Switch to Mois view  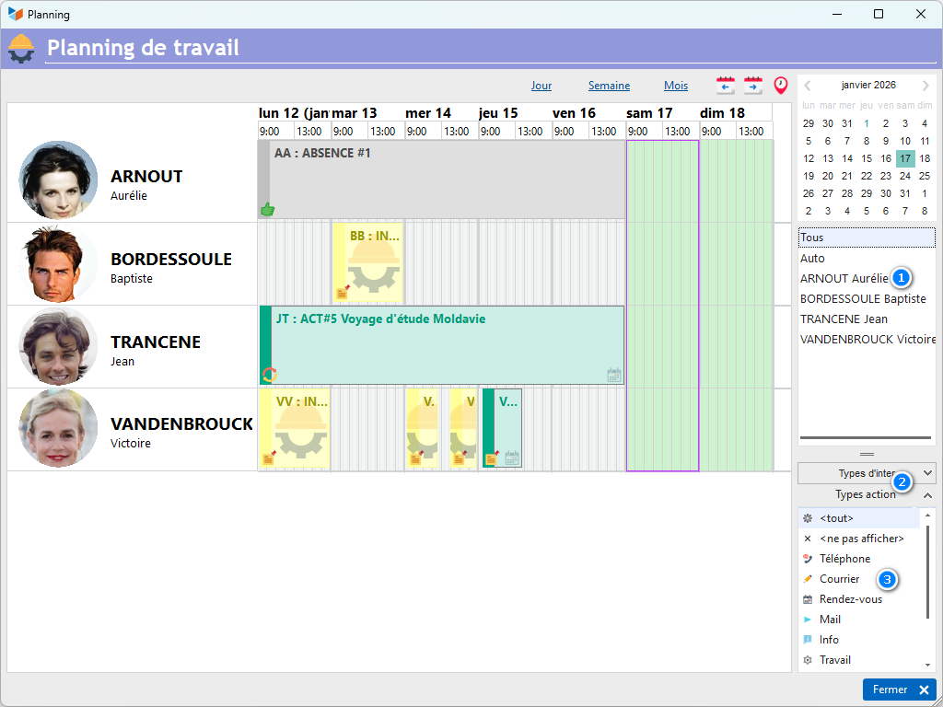pyautogui.click(x=676, y=86)
